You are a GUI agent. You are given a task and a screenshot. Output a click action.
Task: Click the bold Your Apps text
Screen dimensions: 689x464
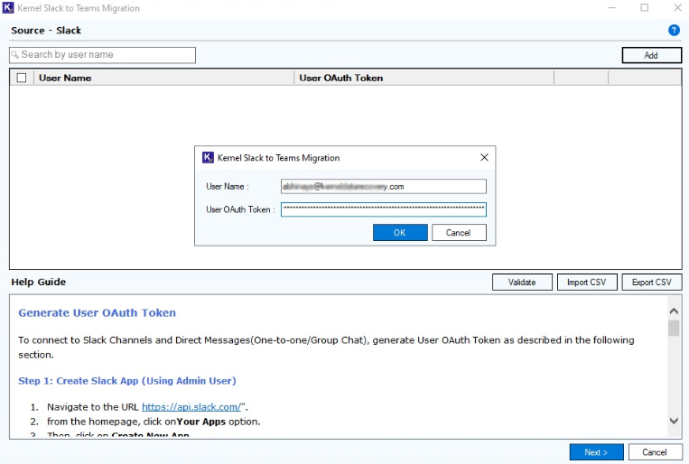pyautogui.click(x=201, y=422)
